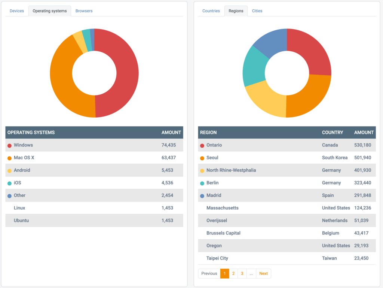Switch to the Countries tab
Image resolution: width=383 pixels, height=288 pixels.
[x=211, y=11]
